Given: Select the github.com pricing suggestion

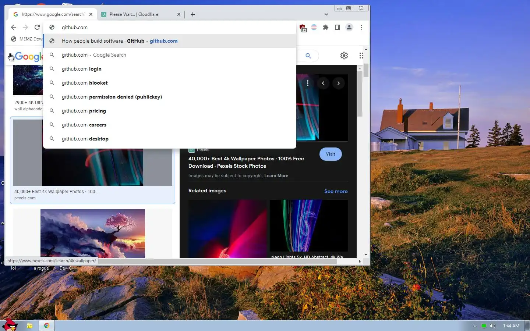Looking at the screenshot, I should (x=170, y=111).
